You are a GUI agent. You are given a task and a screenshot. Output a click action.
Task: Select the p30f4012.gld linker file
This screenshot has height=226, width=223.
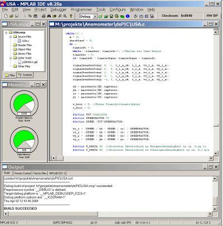tap(30, 62)
